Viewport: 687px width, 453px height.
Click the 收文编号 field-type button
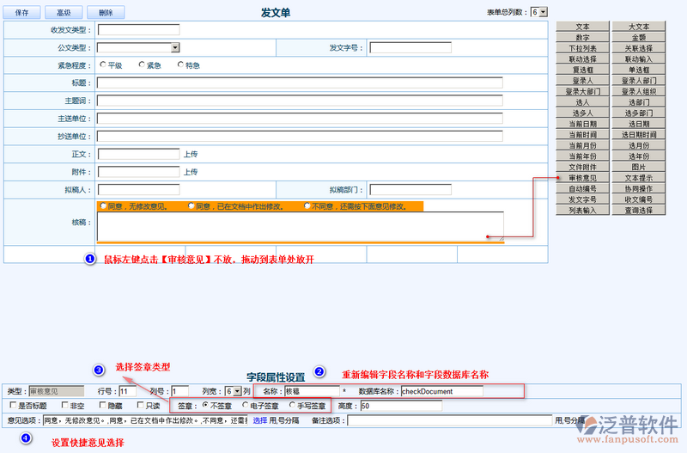point(639,199)
